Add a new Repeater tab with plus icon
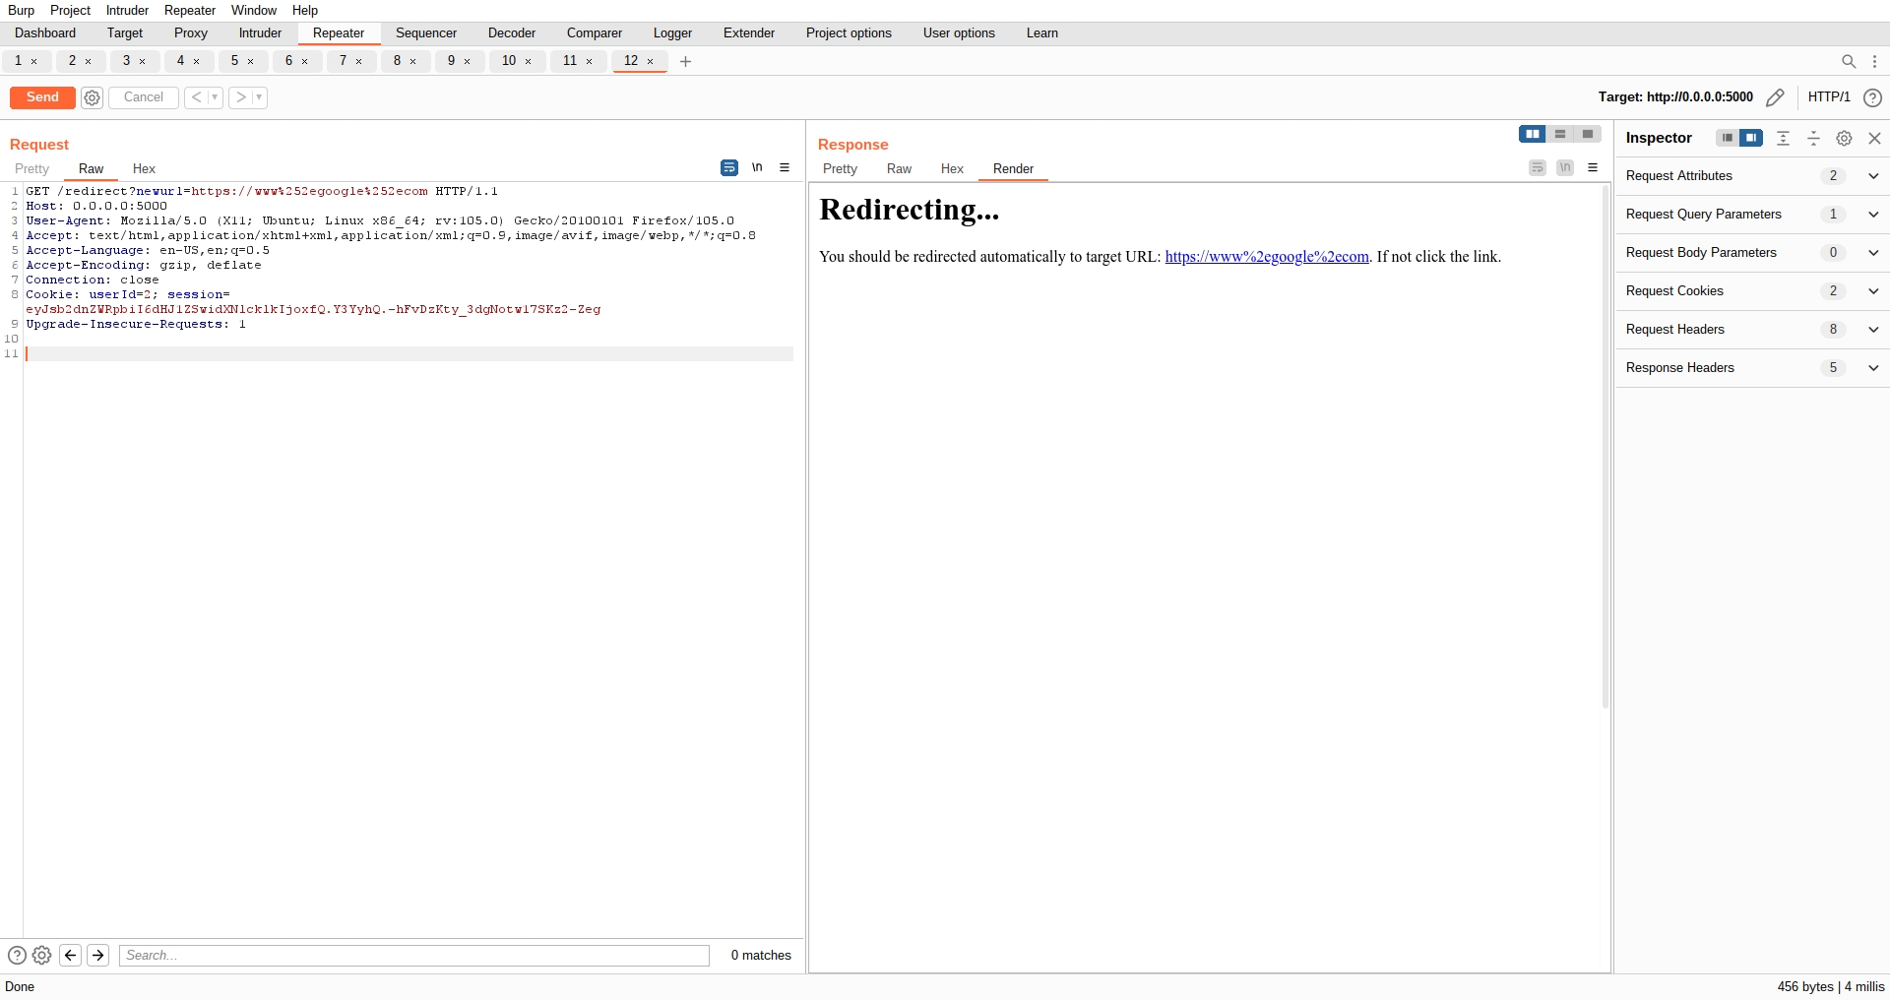This screenshot has width=1890, height=1000. (685, 61)
